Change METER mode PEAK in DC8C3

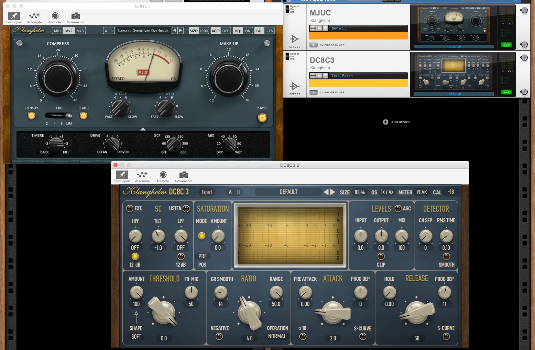click(422, 192)
